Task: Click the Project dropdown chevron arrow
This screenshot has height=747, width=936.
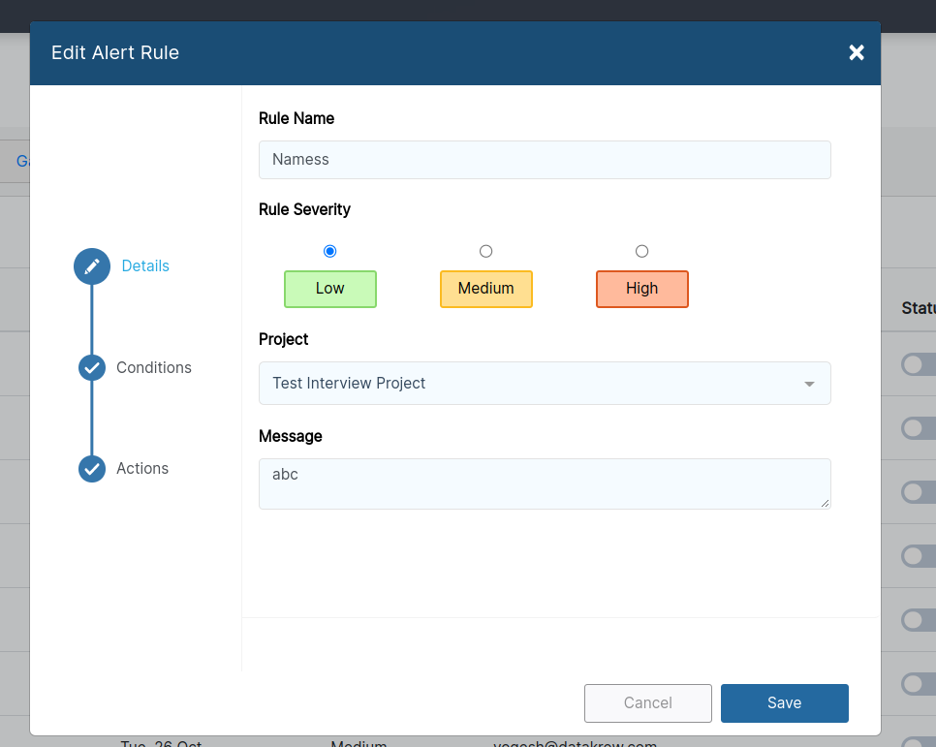Action: tap(809, 383)
